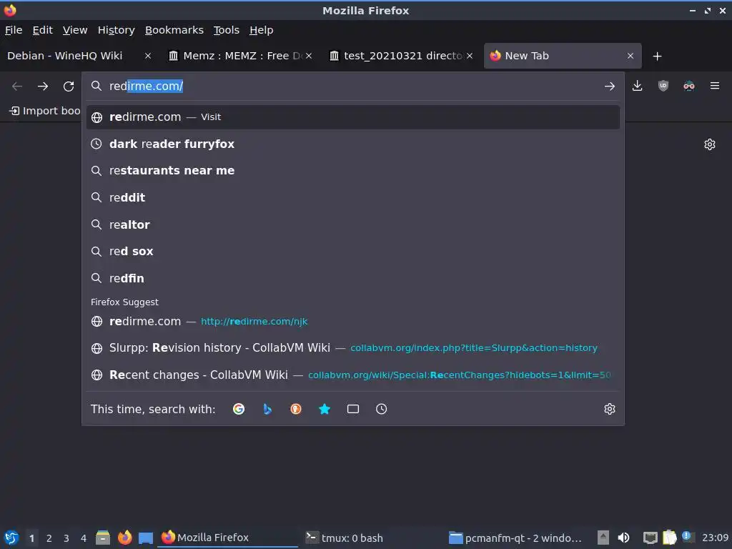Select restaurants near me suggestion
The image size is (732, 549).
click(353, 171)
